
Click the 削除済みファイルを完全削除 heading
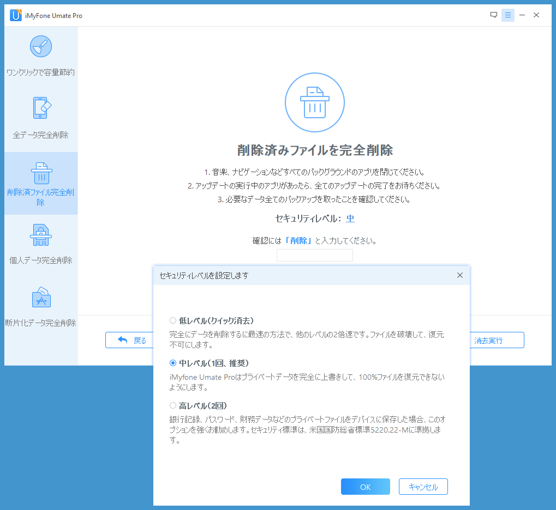pyautogui.click(x=315, y=150)
